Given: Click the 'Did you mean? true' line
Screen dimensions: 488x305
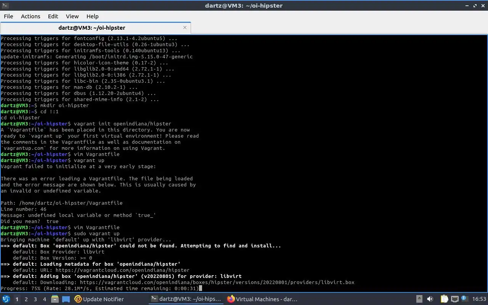Looking at the screenshot, I should [30, 222].
